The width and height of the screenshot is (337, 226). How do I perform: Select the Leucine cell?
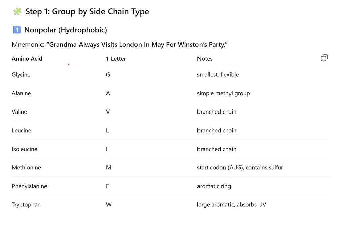coord(21,130)
